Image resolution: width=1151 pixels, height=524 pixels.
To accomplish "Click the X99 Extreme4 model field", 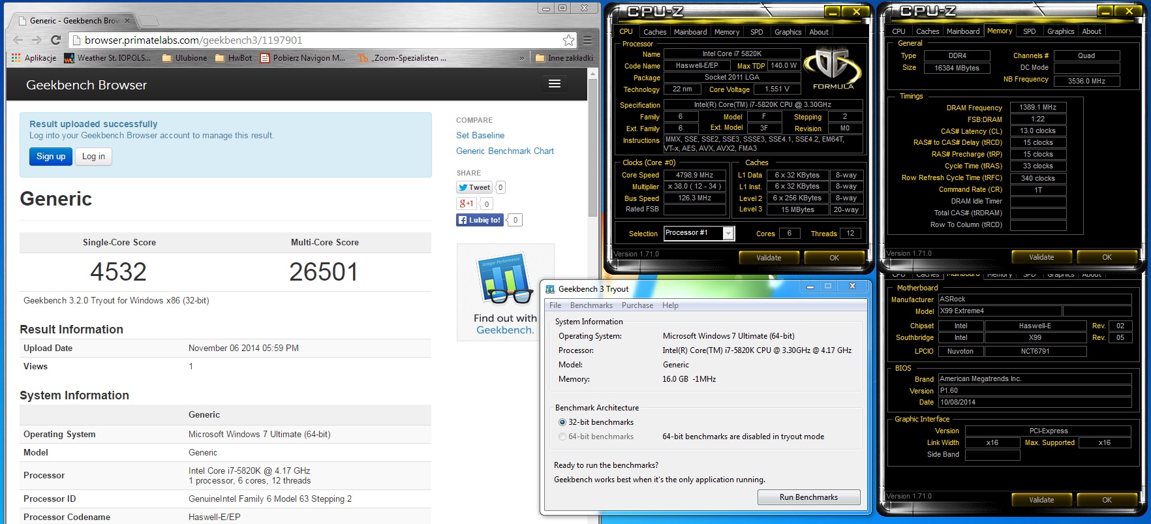I will (x=1000, y=311).
